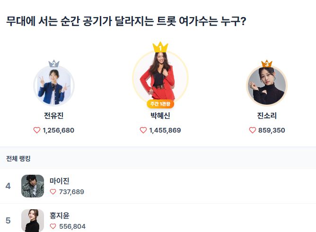Click the silver crown above 전유진

point(54,64)
